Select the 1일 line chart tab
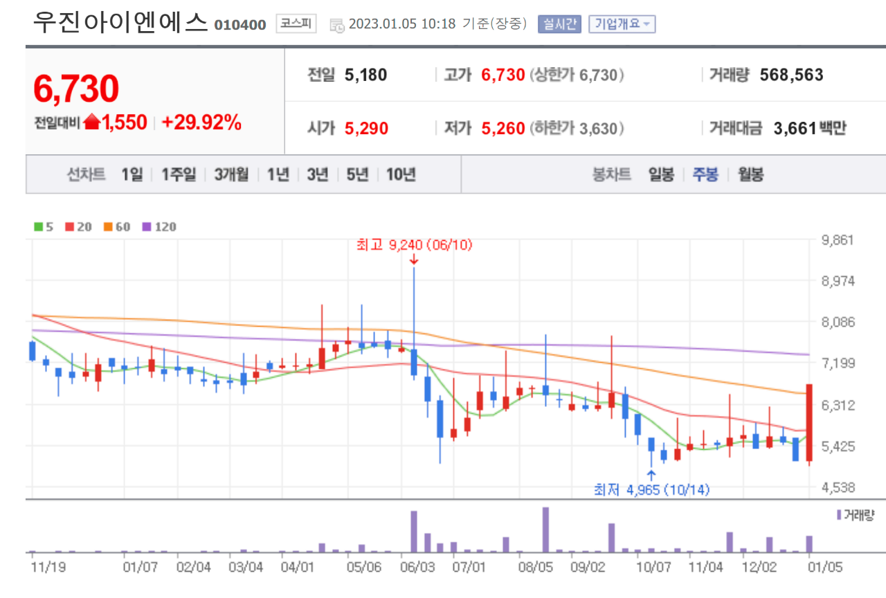This screenshot has width=886, height=598. [x=132, y=174]
